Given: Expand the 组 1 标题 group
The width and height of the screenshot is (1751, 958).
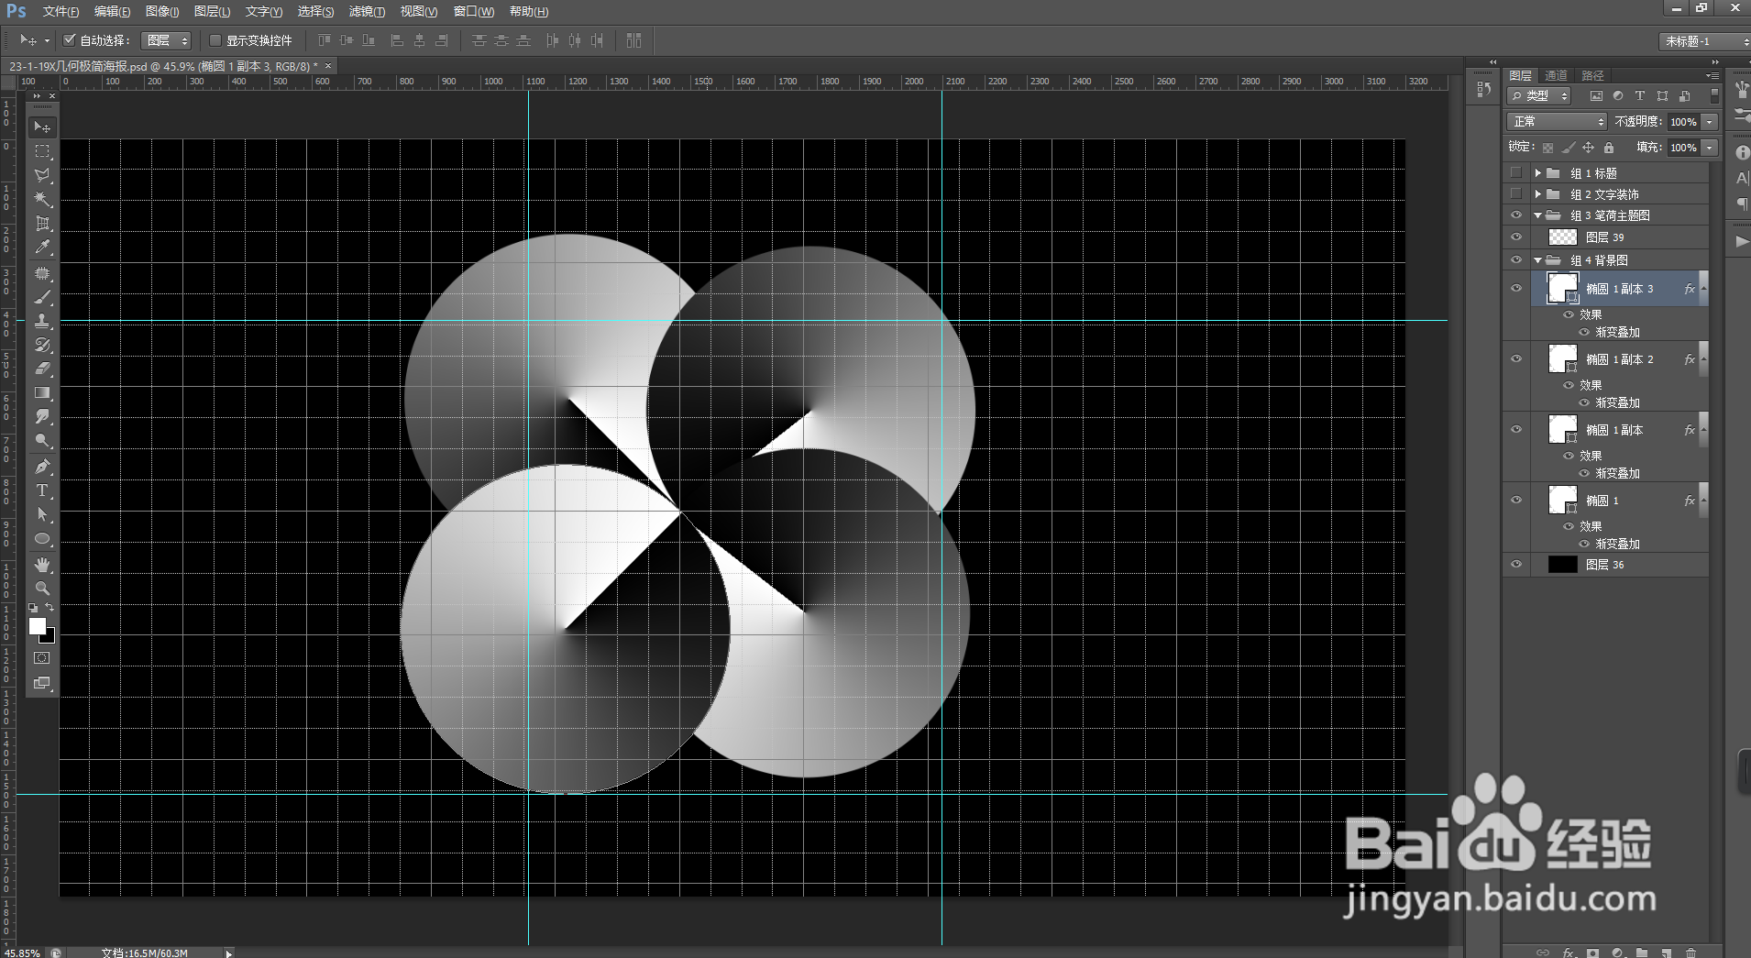Looking at the screenshot, I should (1537, 172).
